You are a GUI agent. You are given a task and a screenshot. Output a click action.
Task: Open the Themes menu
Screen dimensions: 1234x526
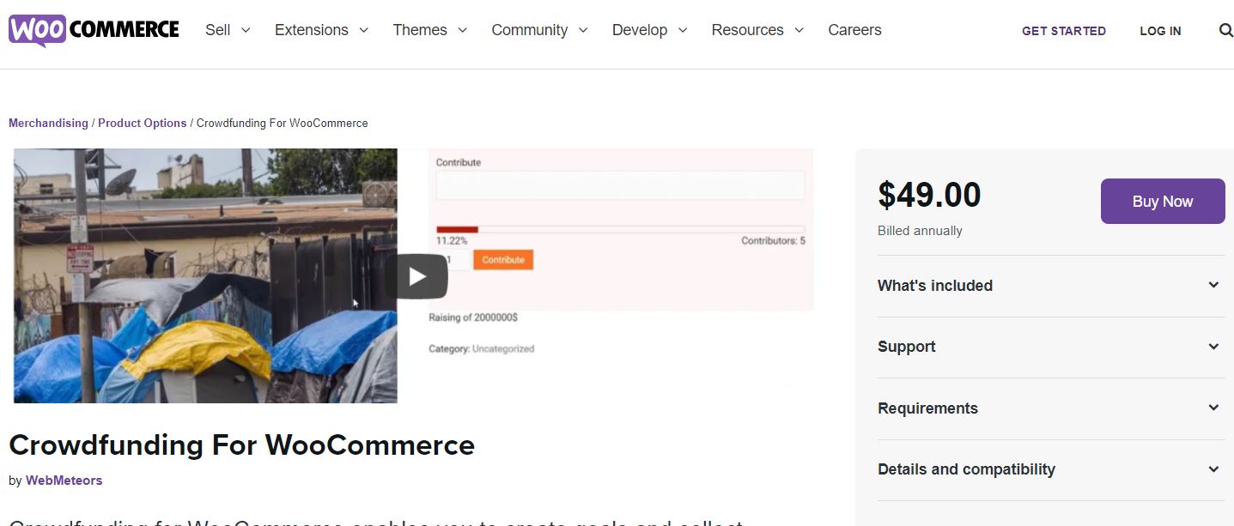click(430, 30)
